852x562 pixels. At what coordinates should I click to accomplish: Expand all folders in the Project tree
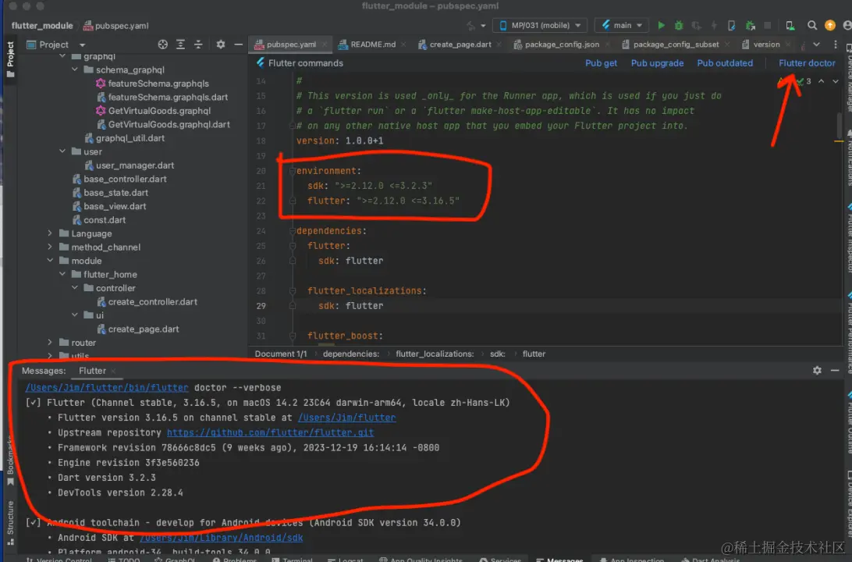tap(180, 44)
